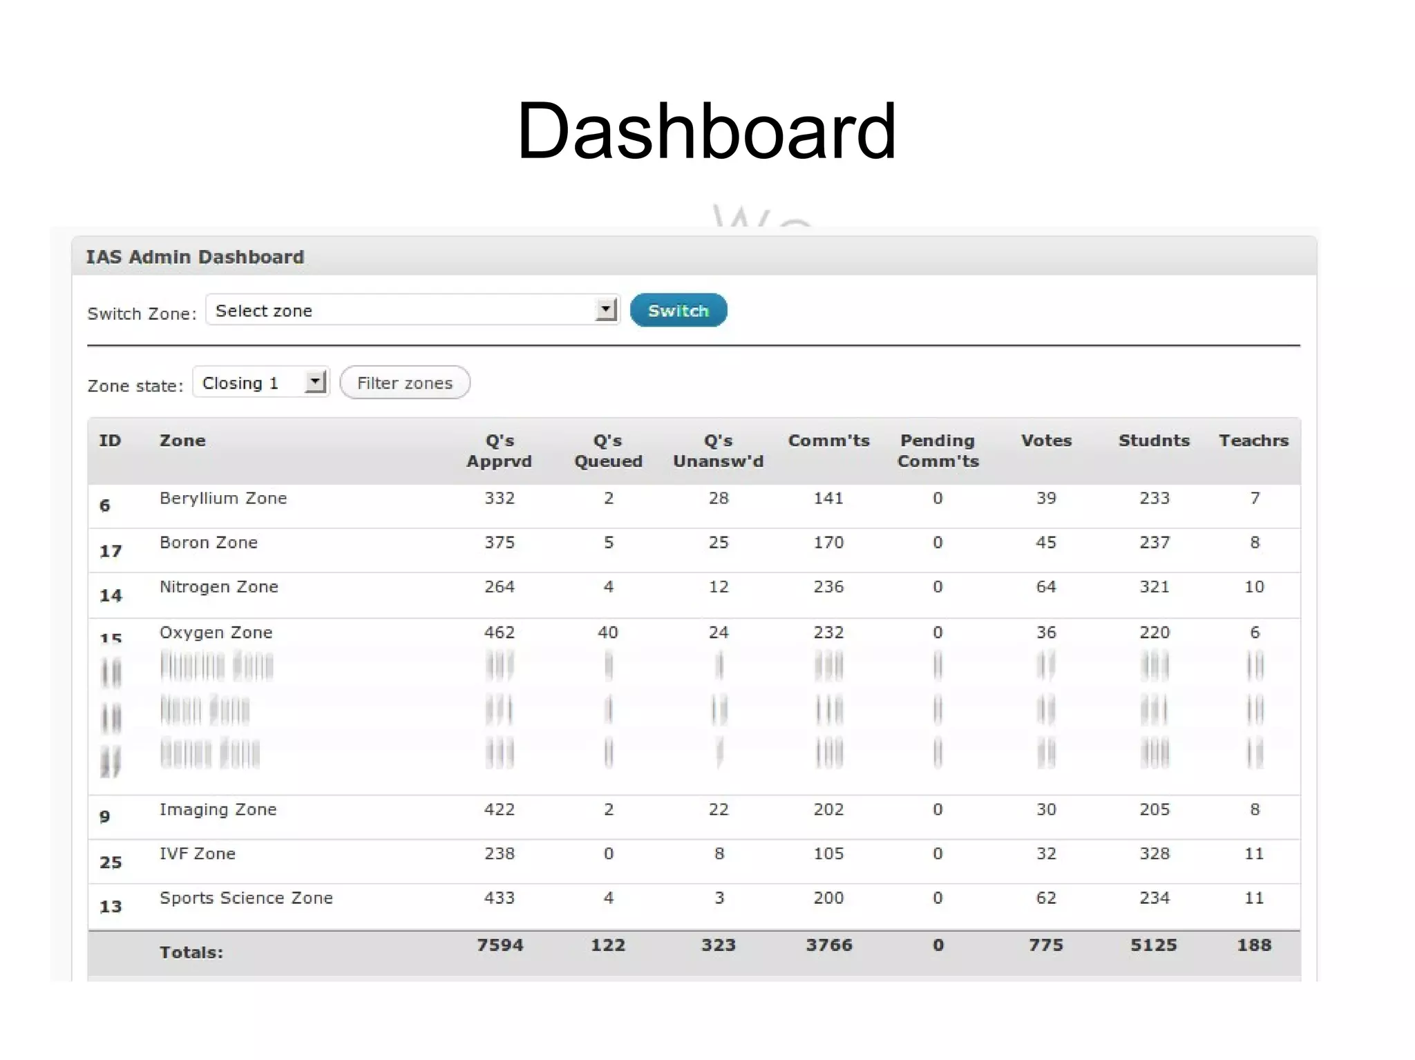Open the Oxygen Zone entry
The height and width of the screenshot is (1060, 1415).
click(216, 633)
